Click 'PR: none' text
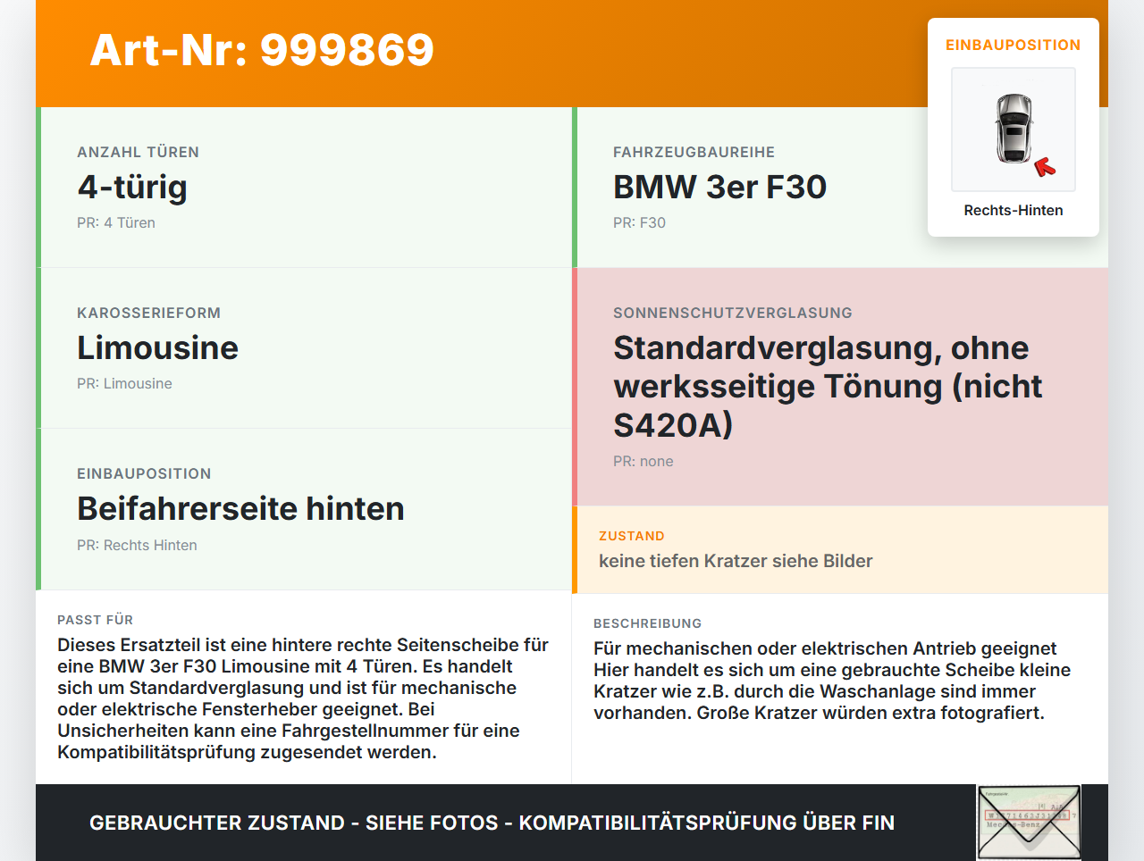 pos(643,461)
